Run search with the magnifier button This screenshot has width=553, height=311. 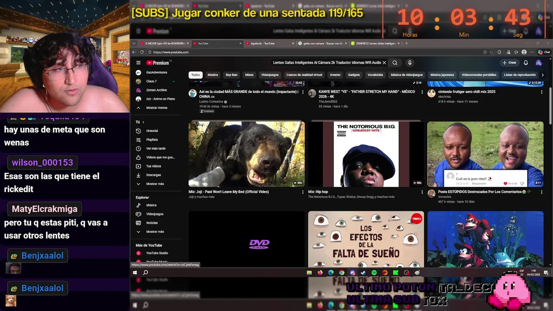[x=395, y=63]
